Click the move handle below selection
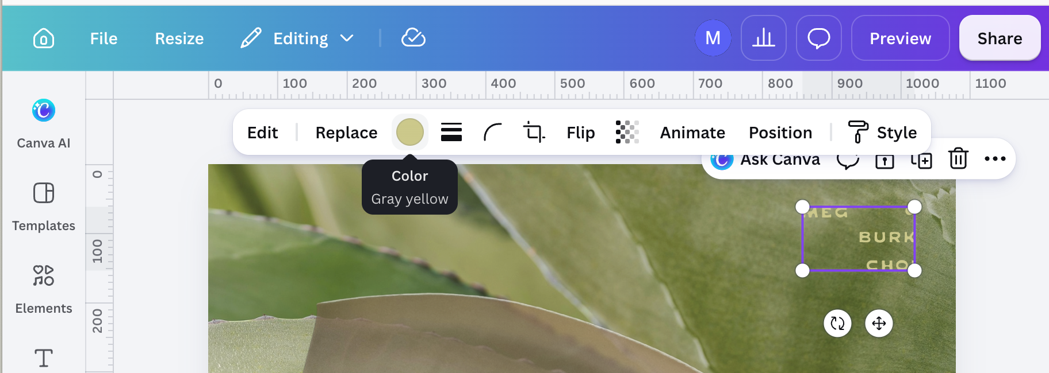 click(879, 324)
